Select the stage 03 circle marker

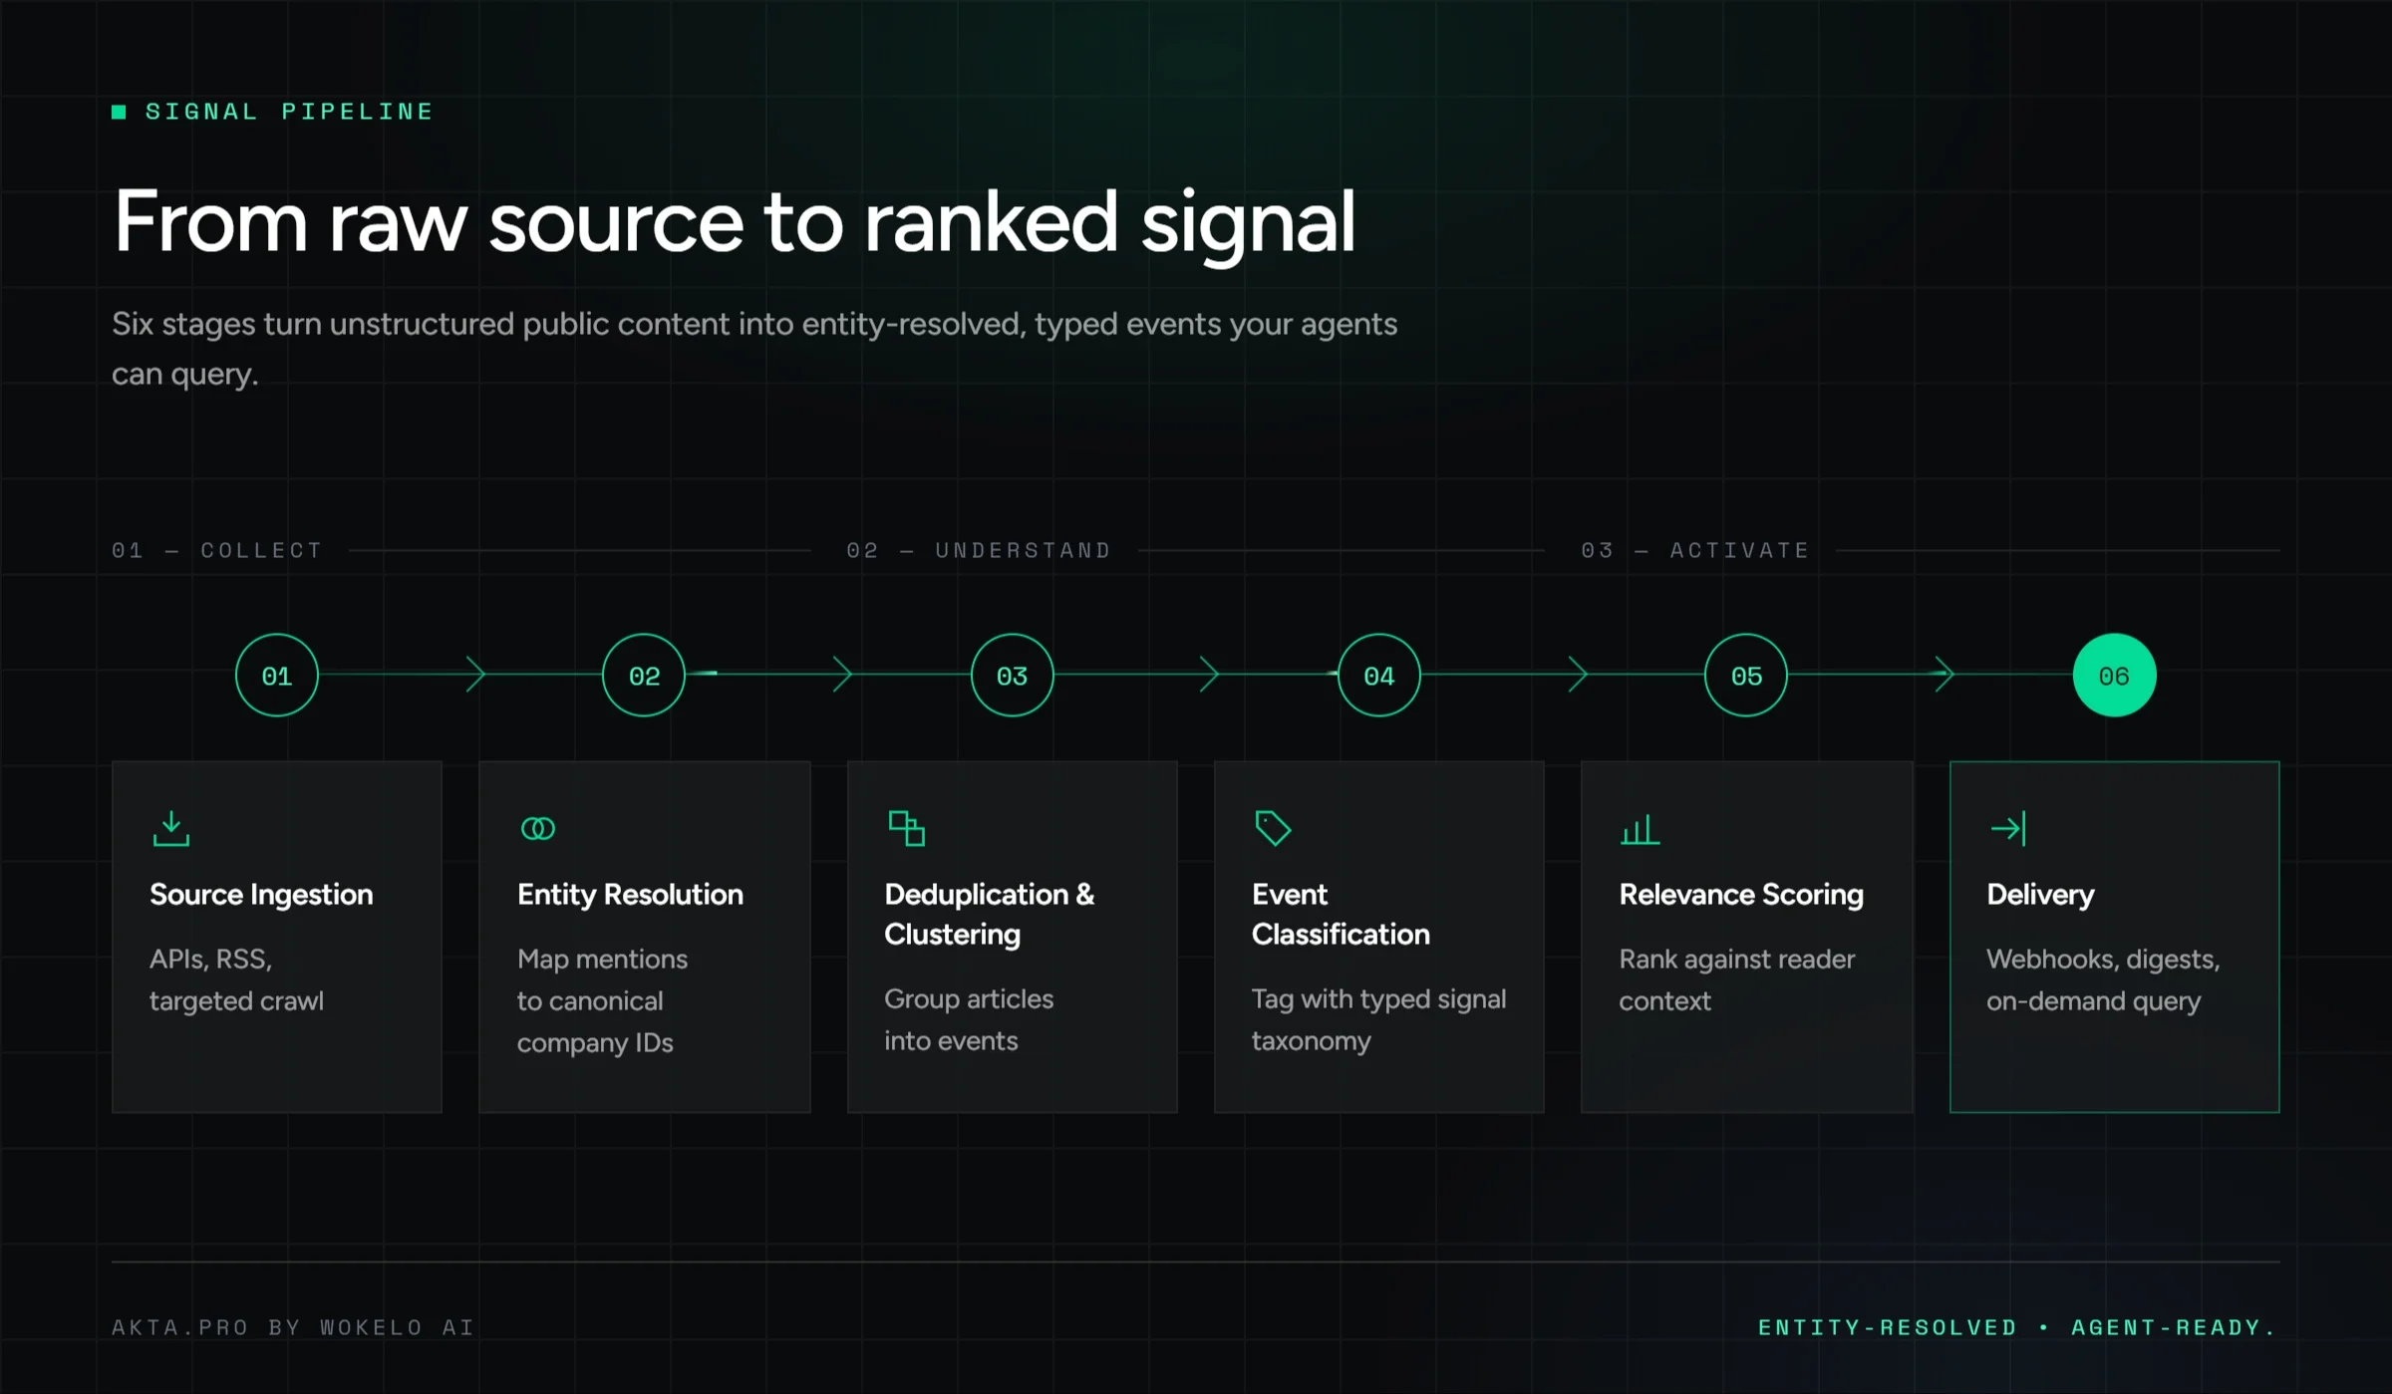[x=1012, y=675]
